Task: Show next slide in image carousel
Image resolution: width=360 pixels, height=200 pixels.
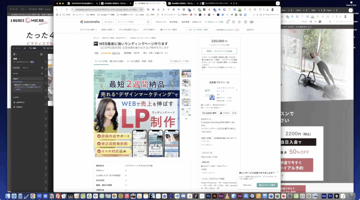Action: pyautogui.click(x=176, y=73)
